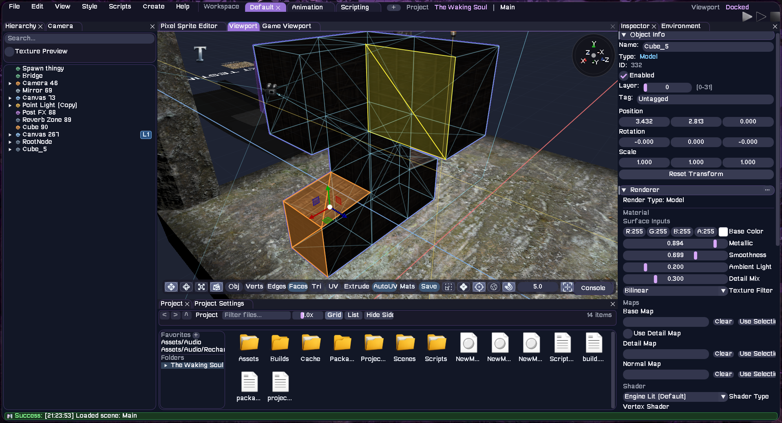The height and width of the screenshot is (423, 782).
Task: Click the globe icon for world space mode
Action: pos(494,287)
